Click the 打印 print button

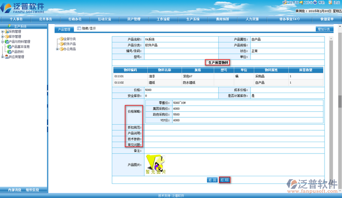224,180
